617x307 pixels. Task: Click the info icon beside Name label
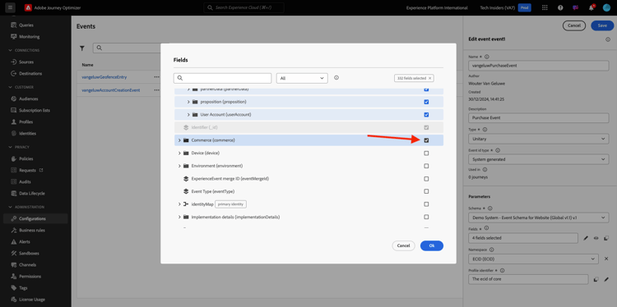(487, 57)
